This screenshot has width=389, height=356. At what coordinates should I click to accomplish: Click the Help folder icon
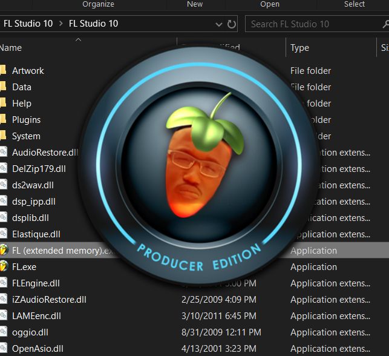3,103
